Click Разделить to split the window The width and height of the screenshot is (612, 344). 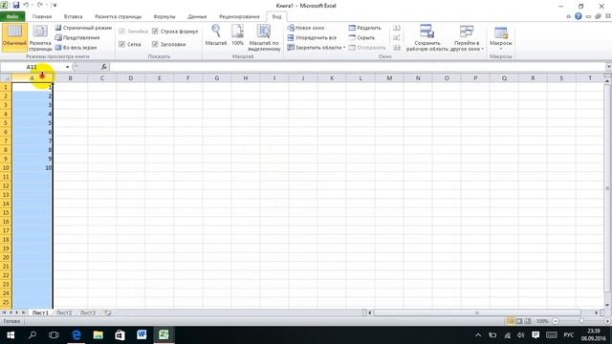[x=364, y=28]
